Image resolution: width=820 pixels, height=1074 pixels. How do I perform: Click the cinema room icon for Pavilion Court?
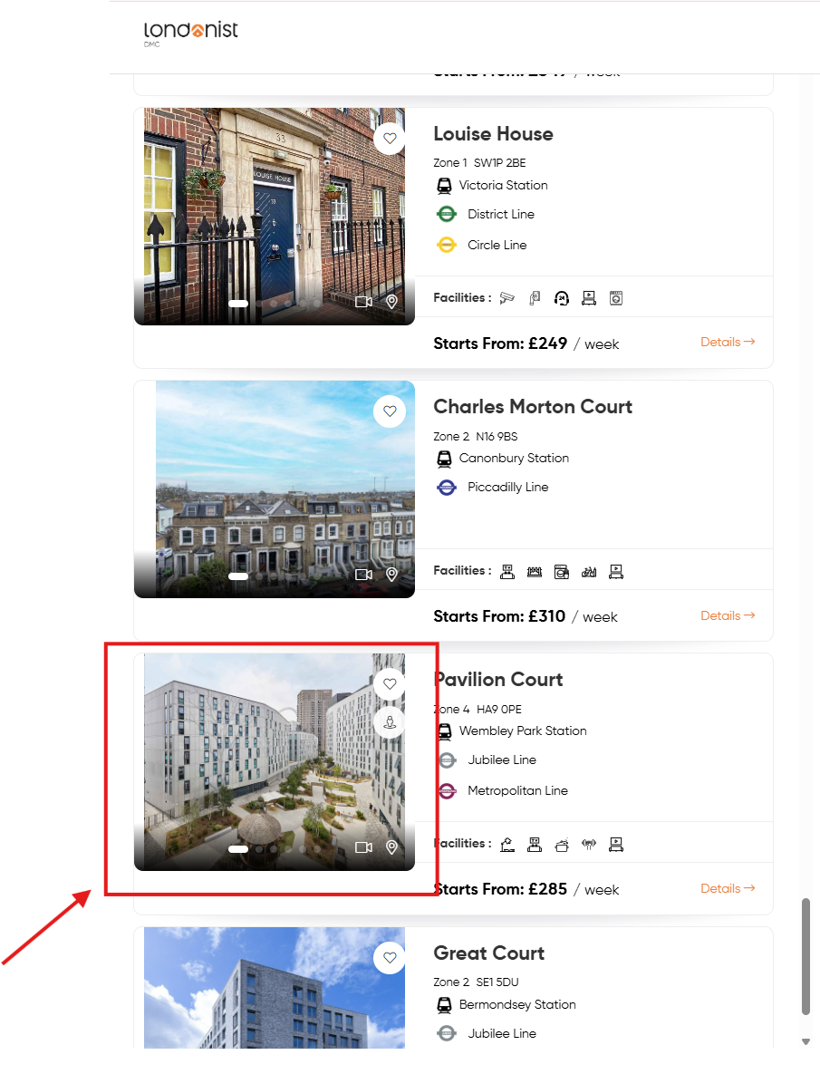(616, 845)
